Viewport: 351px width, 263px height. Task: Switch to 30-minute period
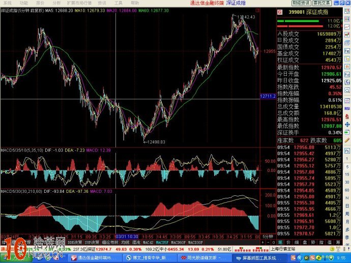tap(347, 182)
